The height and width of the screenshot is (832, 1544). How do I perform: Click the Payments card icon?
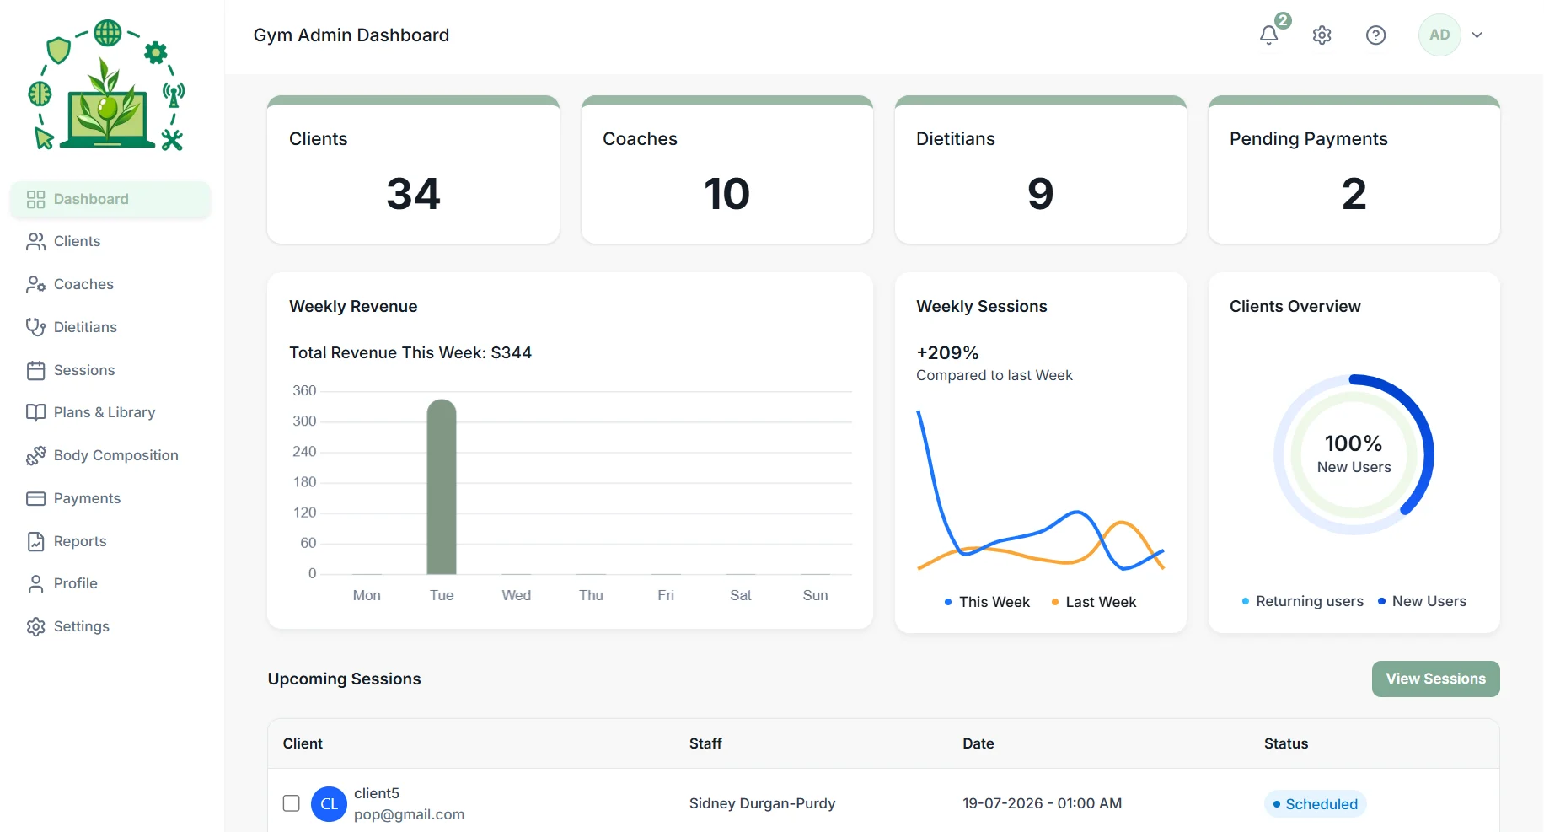pyautogui.click(x=35, y=498)
